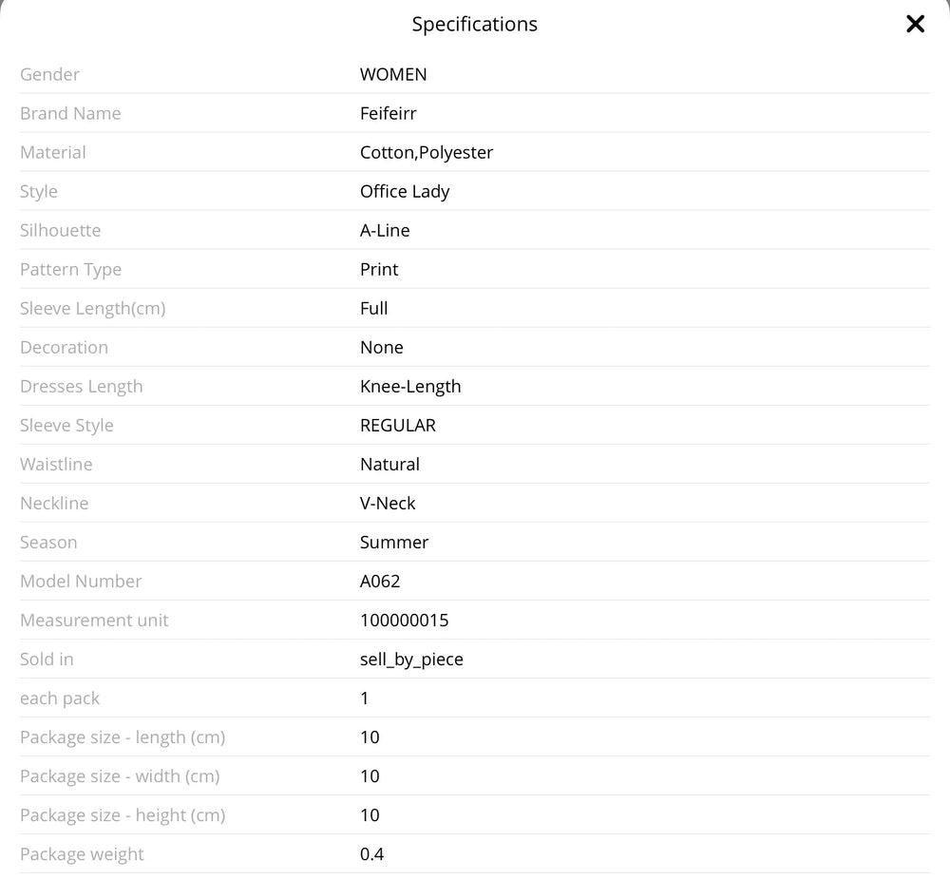
Task: Select the Cotton,Polyester material value
Action: (x=426, y=152)
